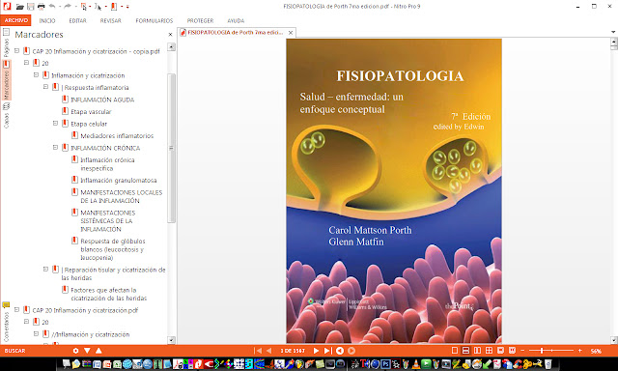Toggle the Páginas side panel
618x371 pixels.
pos(6,43)
